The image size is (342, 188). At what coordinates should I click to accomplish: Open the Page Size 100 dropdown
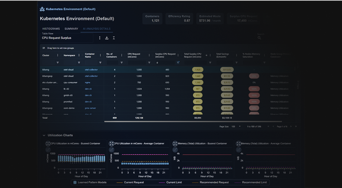(236, 127)
